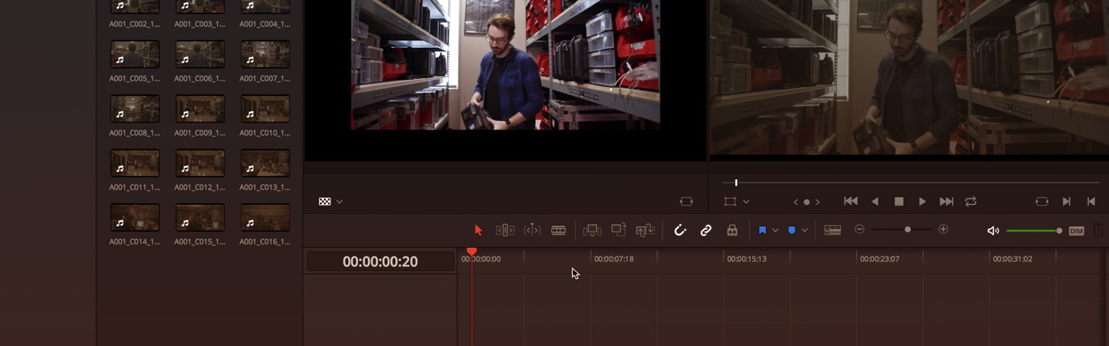Select clip A001_C012 thumbnail
The height and width of the screenshot is (346, 1109).
[200, 163]
